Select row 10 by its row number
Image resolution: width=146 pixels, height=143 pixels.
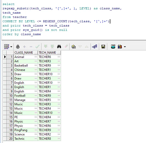10,96
